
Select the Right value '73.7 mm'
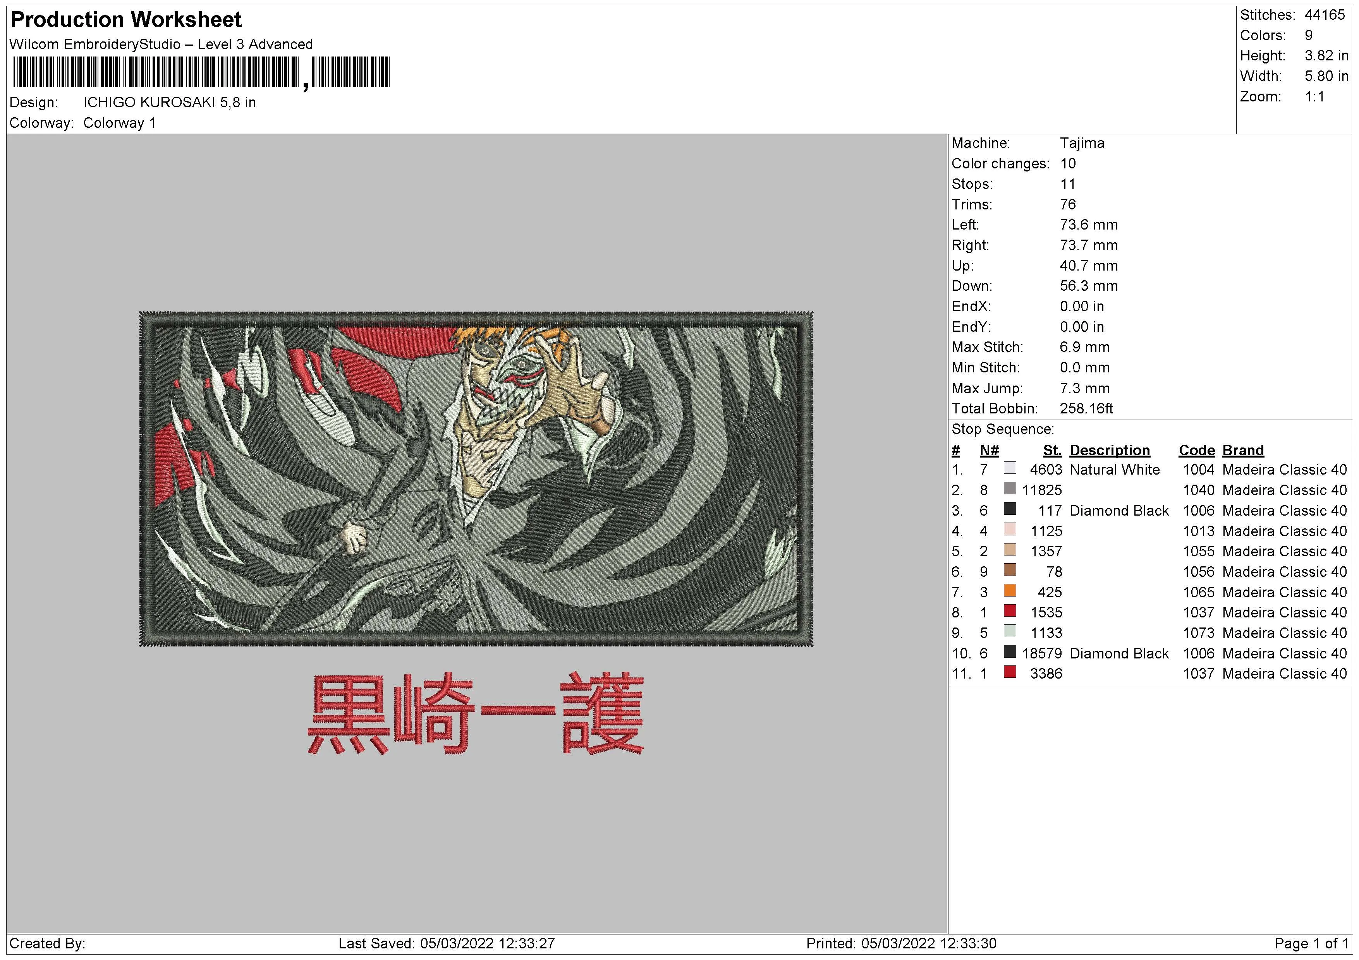(1089, 245)
